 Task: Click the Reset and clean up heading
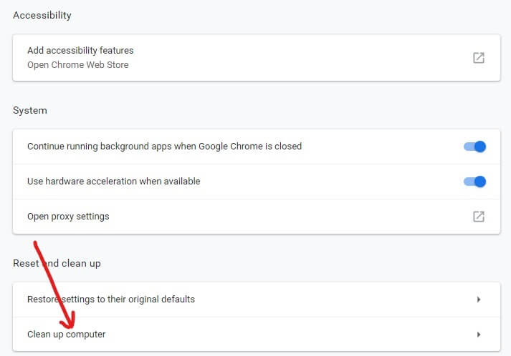[x=57, y=263]
